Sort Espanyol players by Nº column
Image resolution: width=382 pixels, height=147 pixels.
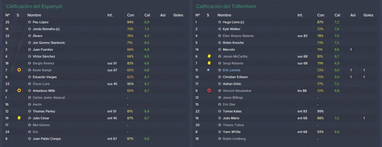[7, 15]
